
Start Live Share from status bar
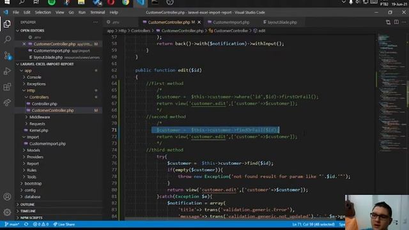[64, 224]
